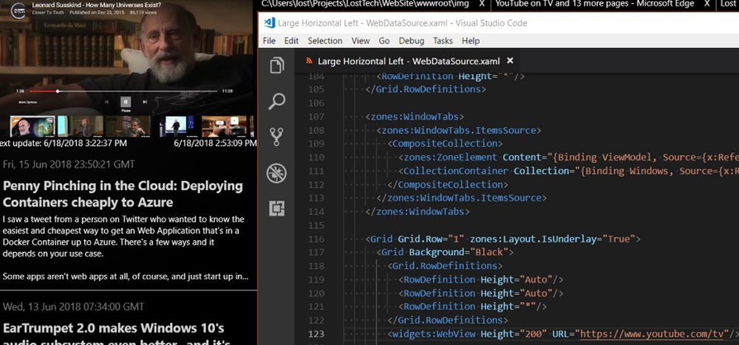This screenshot has width=739, height=345.
Task: Open the View menu
Action: pyautogui.click(x=361, y=41)
